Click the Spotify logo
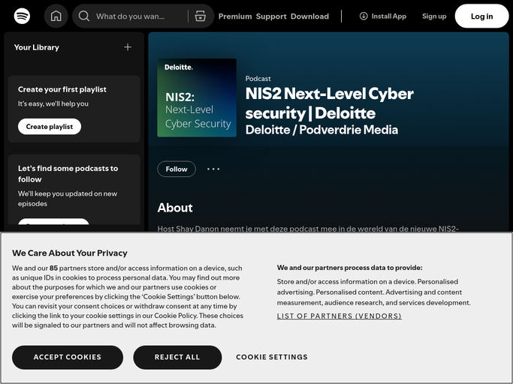This screenshot has height=384, width=513. [x=22, y=16]
